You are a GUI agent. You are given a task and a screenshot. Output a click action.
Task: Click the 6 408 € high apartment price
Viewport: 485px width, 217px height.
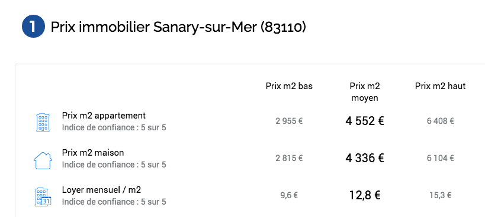440,121
